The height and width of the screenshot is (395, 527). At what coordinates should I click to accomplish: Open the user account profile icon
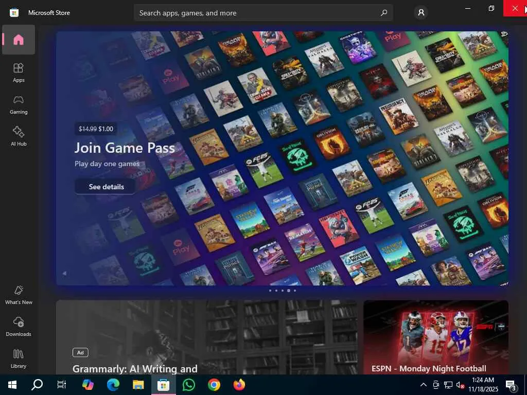(421, 13)
